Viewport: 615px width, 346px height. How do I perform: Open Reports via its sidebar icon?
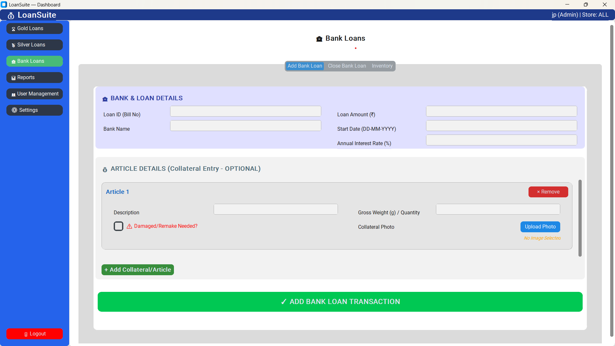click(x=13, y=78)
